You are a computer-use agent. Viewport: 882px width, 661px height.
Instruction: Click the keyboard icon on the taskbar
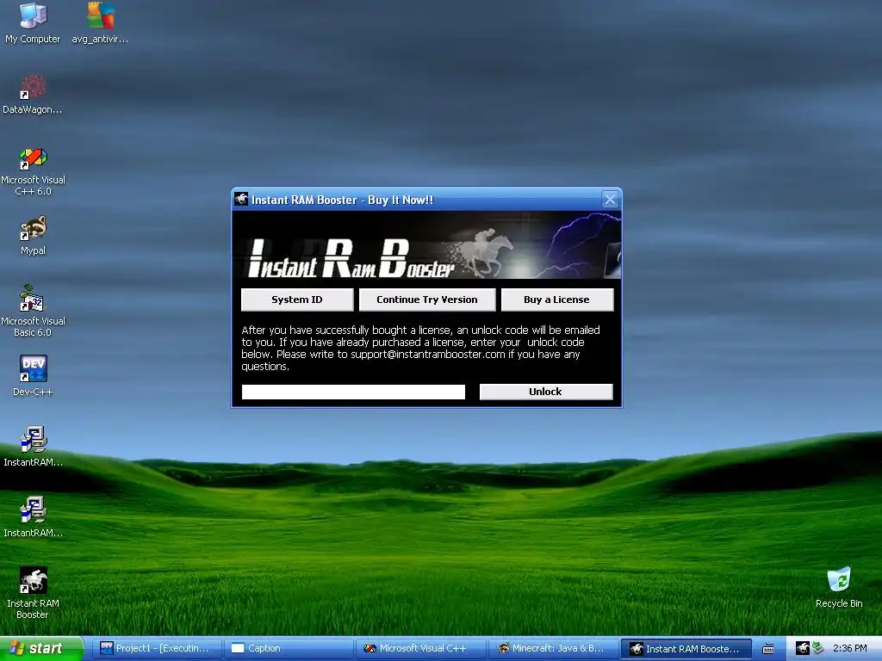point(767,649)
